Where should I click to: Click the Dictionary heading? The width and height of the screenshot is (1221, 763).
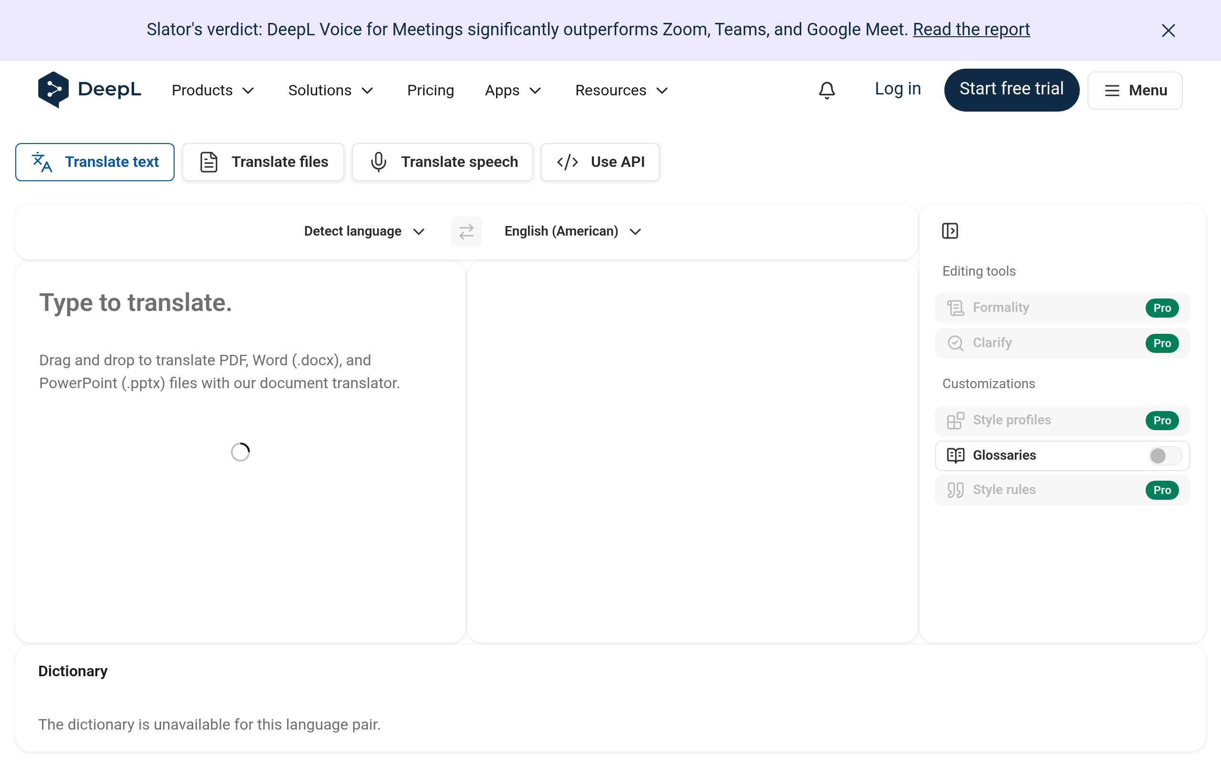pyautogui.click(x=72, y=671)
